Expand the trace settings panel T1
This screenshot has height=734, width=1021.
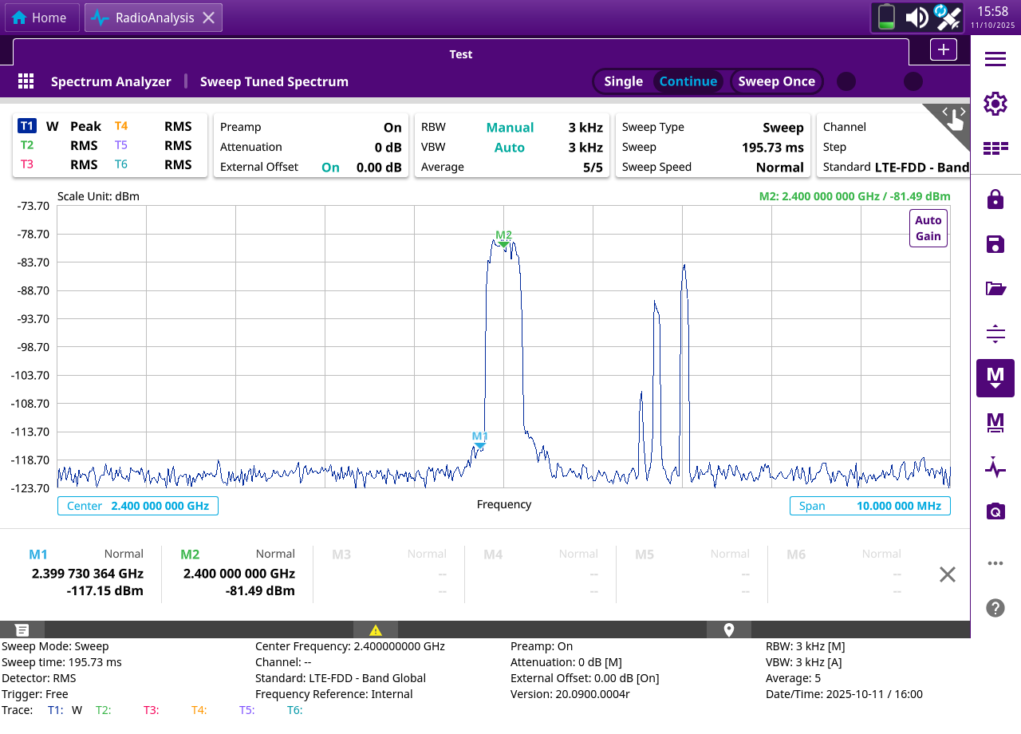(27, 126)
